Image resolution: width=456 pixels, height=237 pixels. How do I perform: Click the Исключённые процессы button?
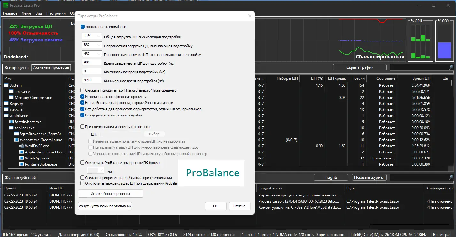pos(111,194)
